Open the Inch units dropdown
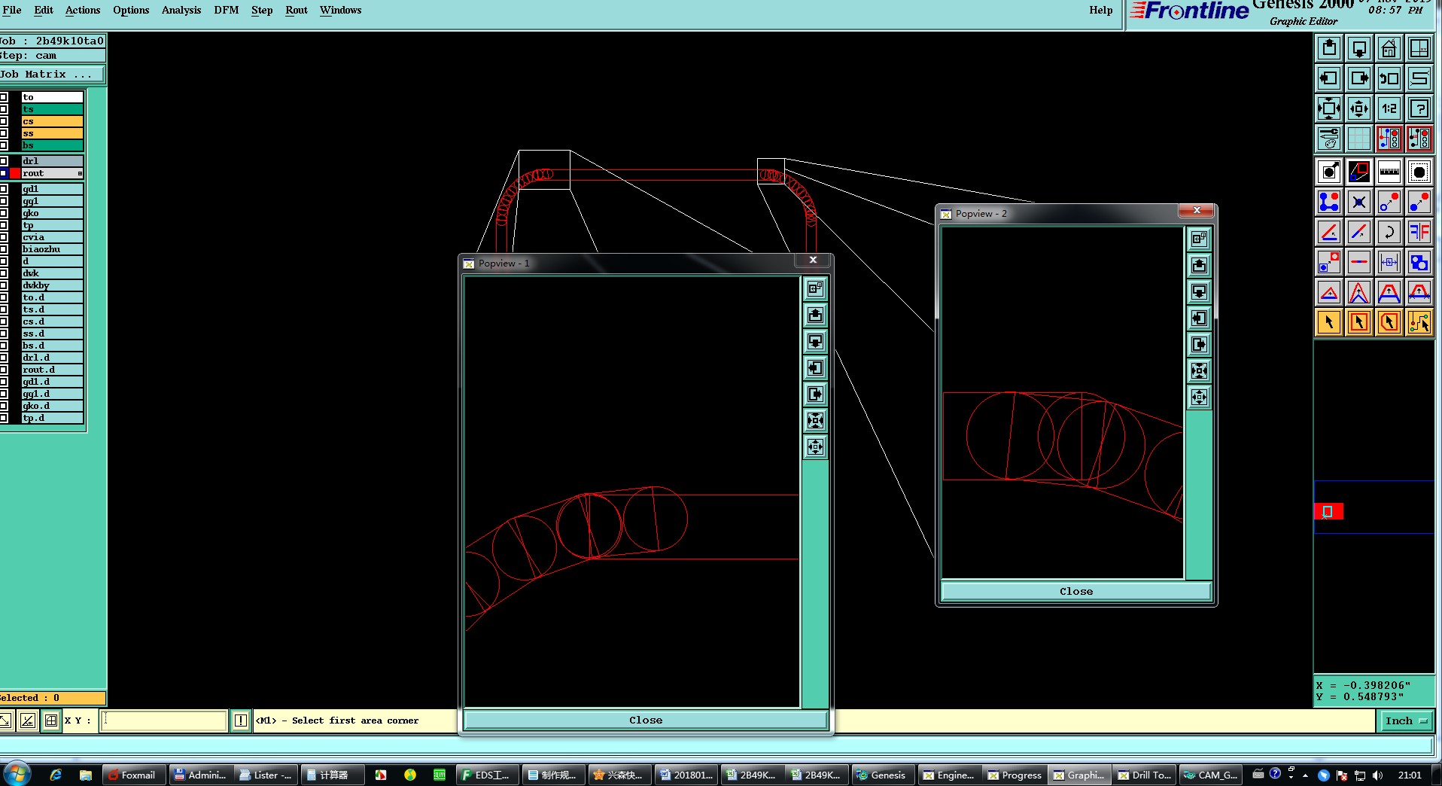The image size is (1442, 786). (1405, 720)
